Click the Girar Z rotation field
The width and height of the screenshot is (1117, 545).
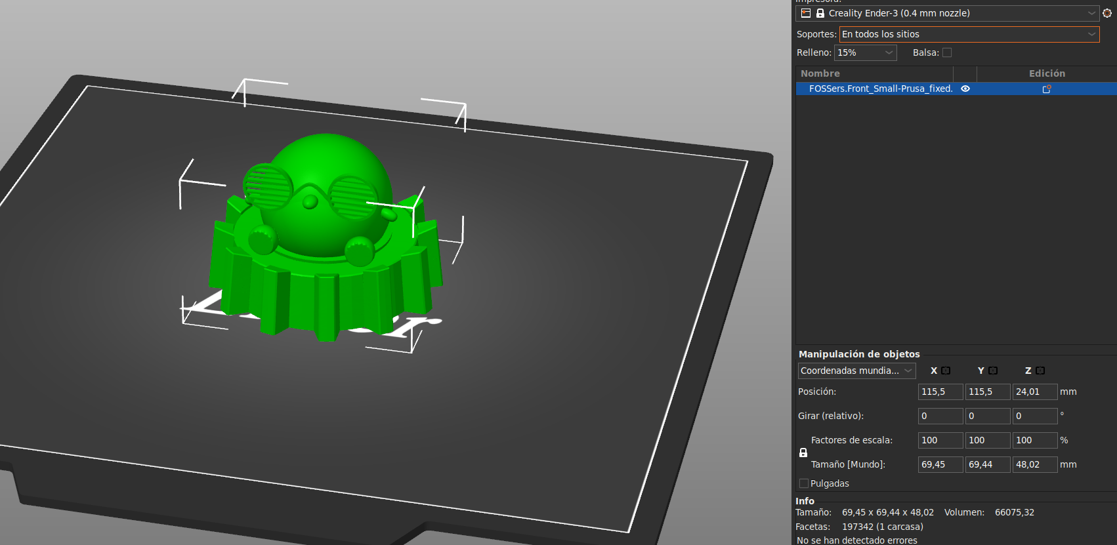(1035, 416)
